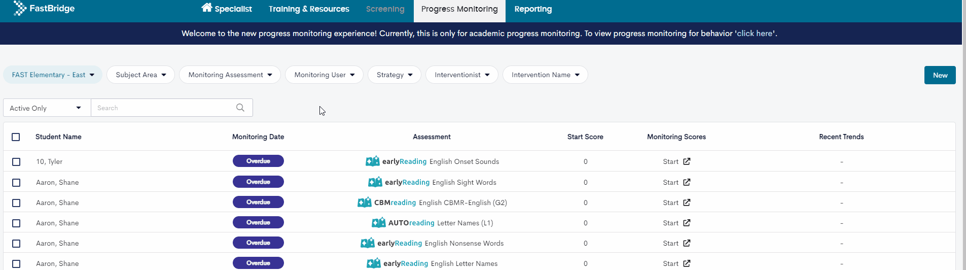966x270 pixels.
Task: Click Overdue badge in CBMR-English row
Action: tap(258, 202)
